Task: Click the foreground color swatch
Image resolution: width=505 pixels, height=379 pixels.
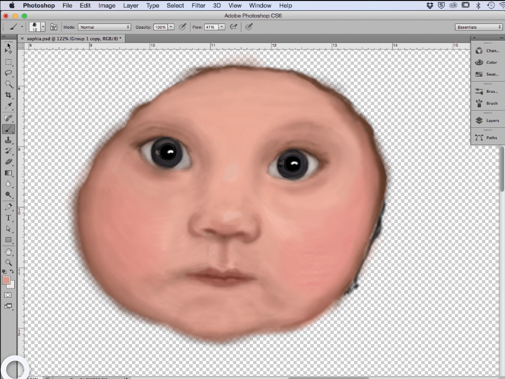Action: 6,280
